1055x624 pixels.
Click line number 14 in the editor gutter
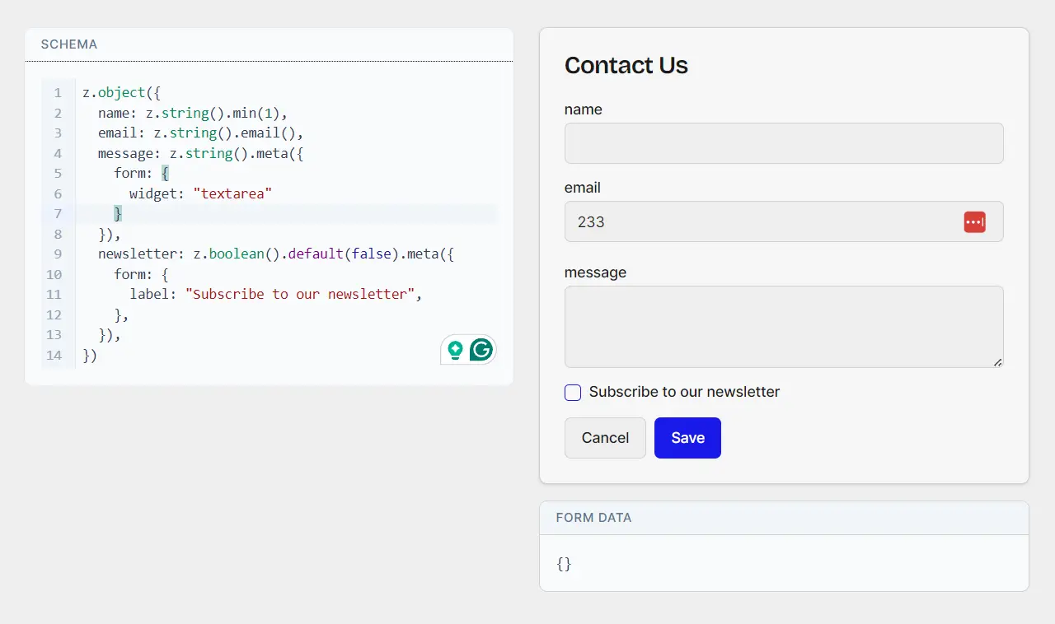point(54,356)
